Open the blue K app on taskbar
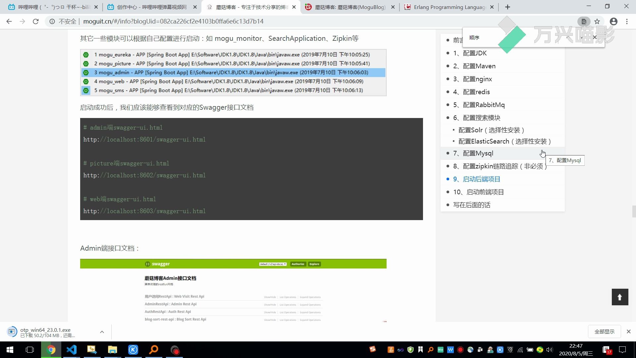This screenshot has height=358, width=636. (133, 350)
